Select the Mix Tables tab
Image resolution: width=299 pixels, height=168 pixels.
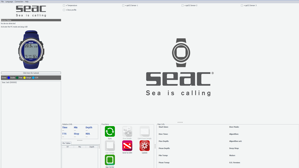pos(67,143)
